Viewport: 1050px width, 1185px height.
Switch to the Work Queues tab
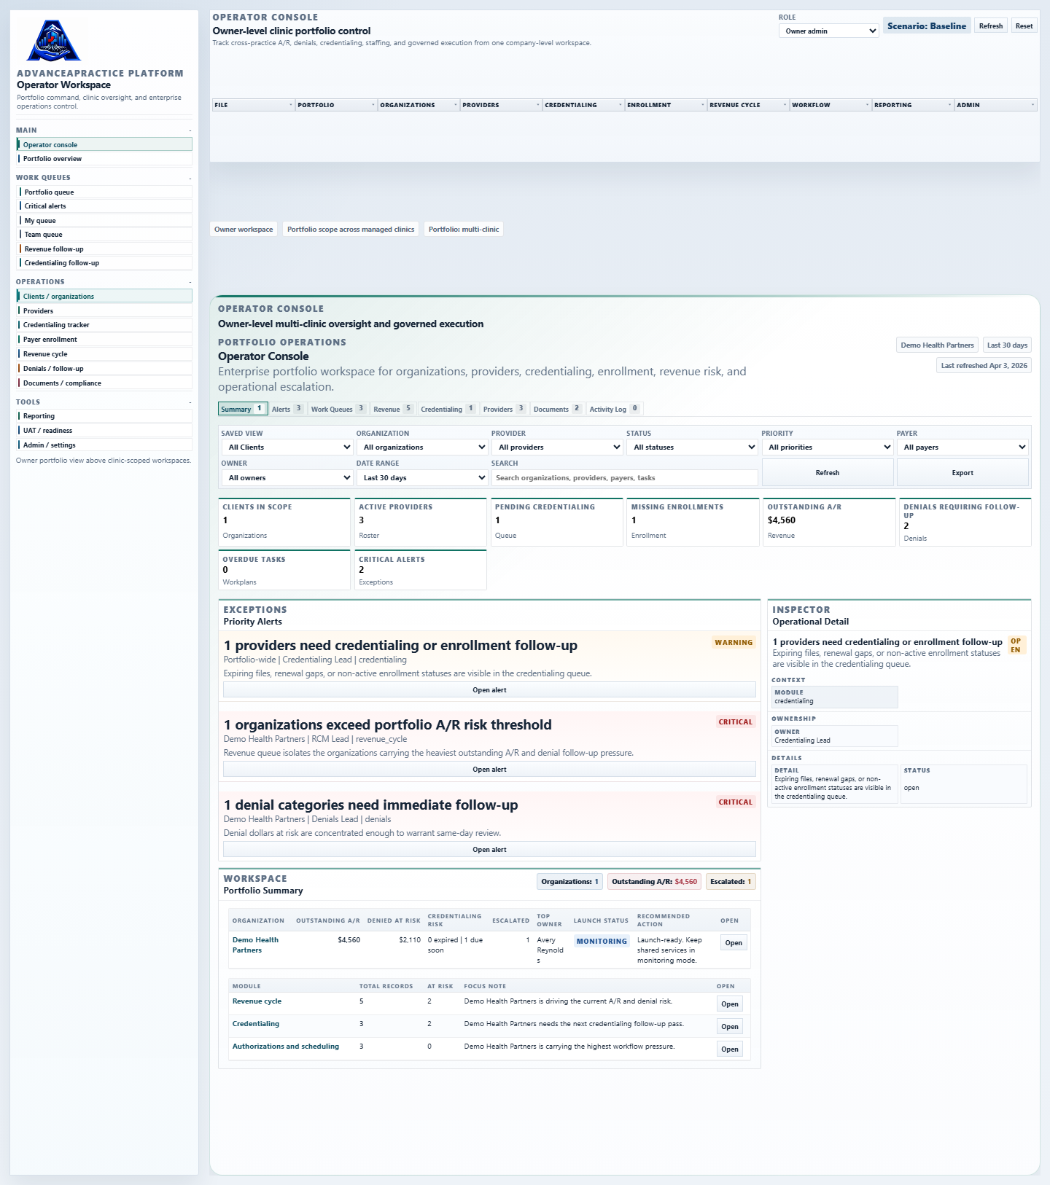pos(338,409)
